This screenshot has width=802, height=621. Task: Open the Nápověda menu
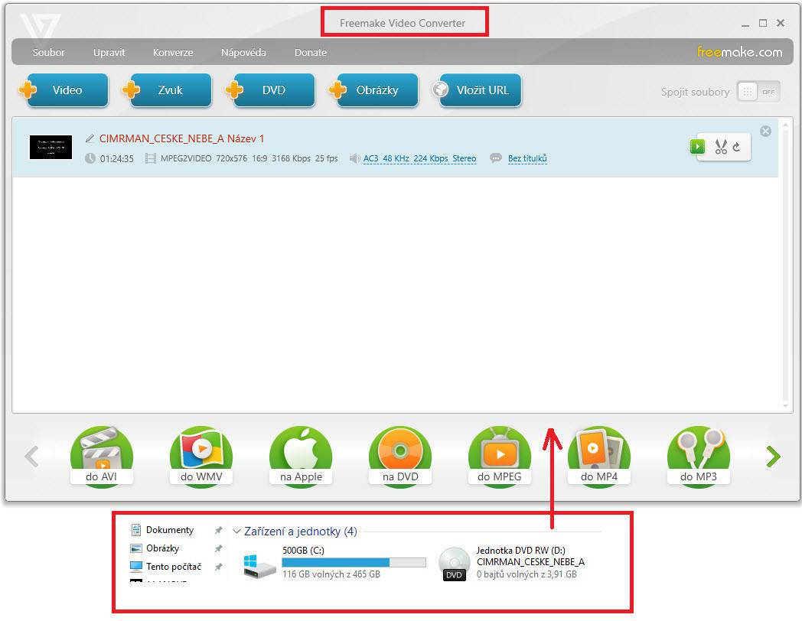tap(243, 52)
